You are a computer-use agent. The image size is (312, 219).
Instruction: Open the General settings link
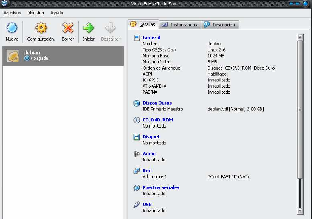tap(151, 38)
